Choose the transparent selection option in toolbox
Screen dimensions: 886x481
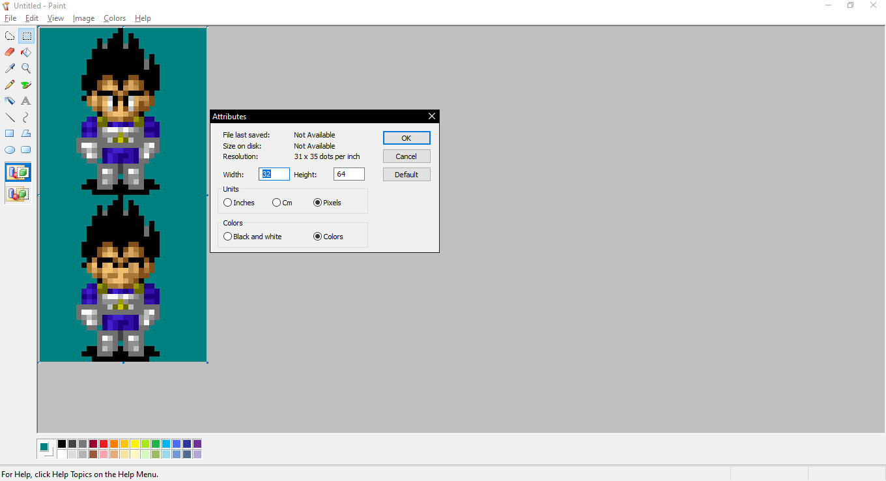18,194
